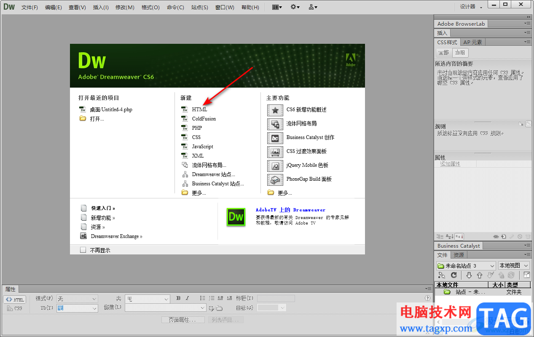
Task: Select 当前 mode in CSS Styles panel
Action: (460, 53)
